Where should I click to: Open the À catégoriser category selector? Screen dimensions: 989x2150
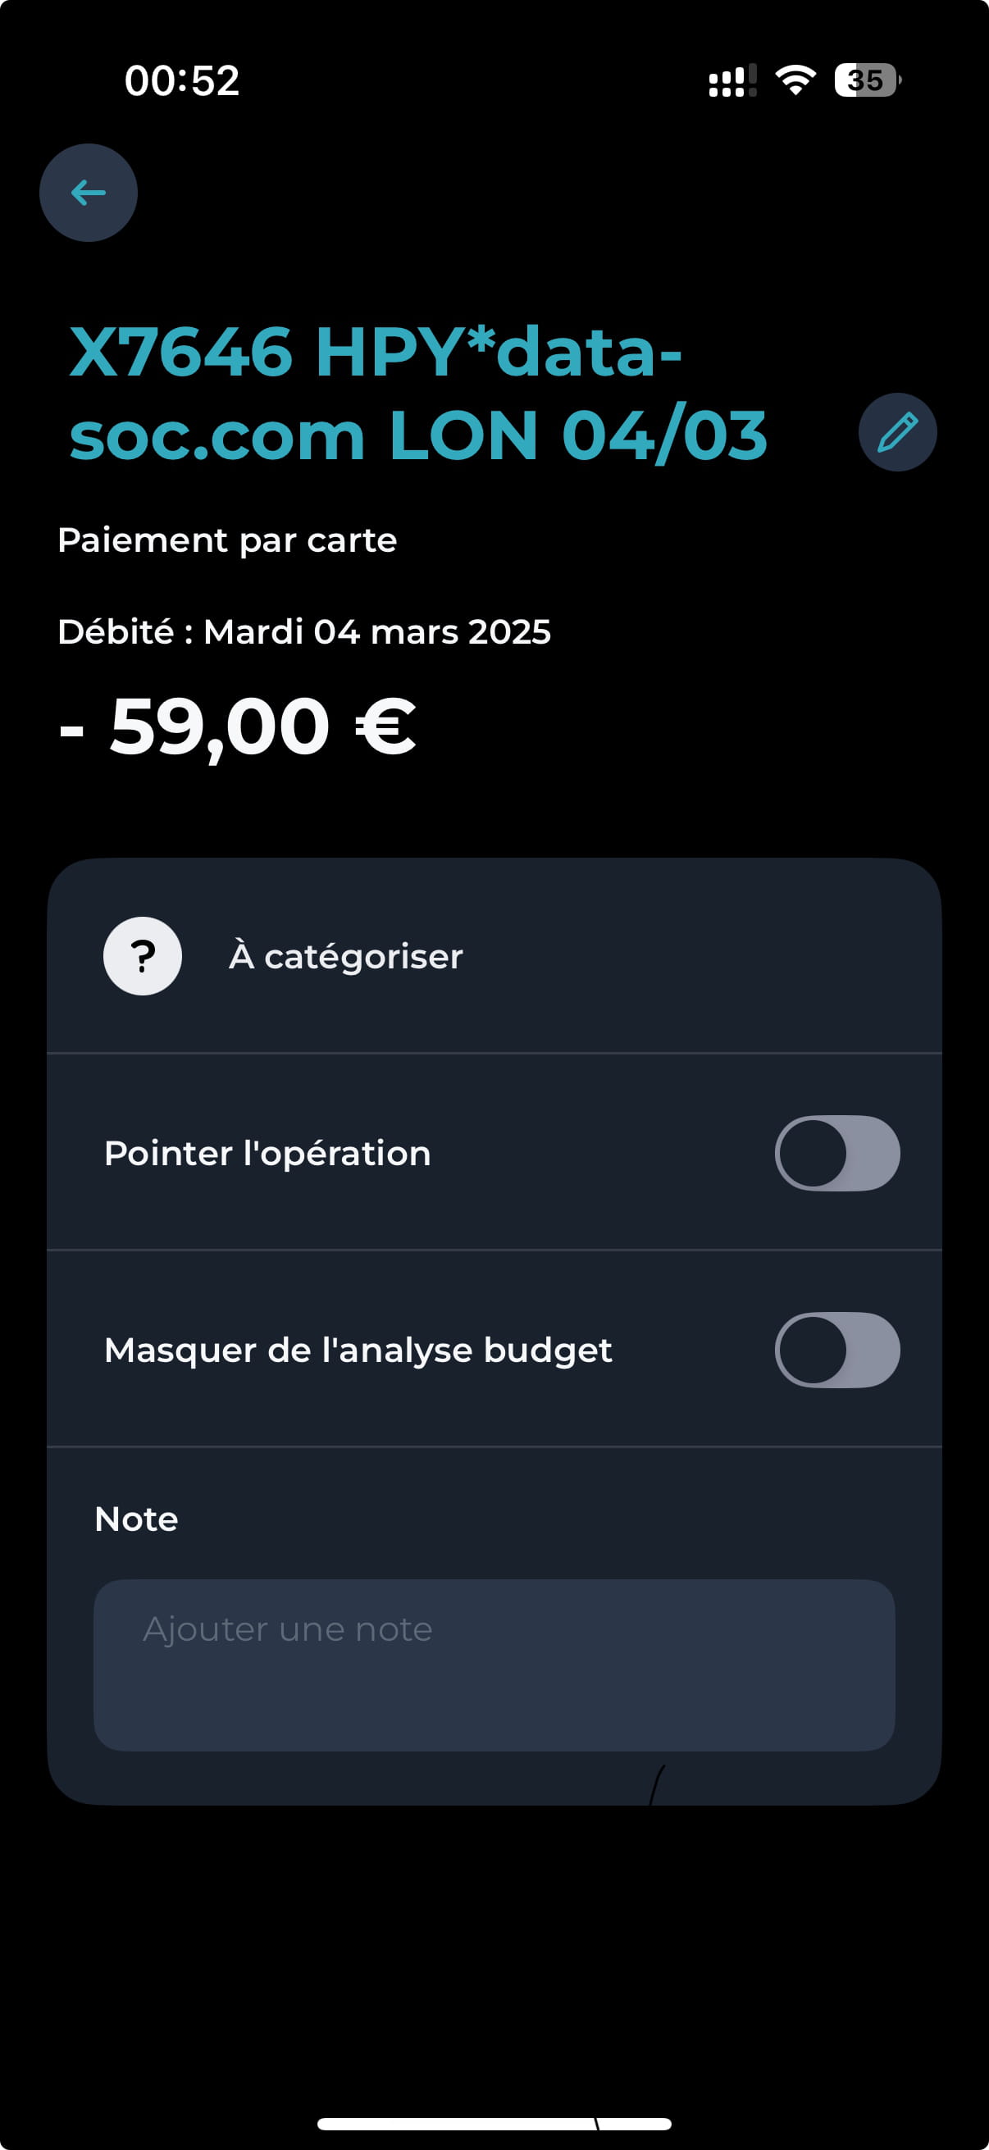[x=345, y=956]
